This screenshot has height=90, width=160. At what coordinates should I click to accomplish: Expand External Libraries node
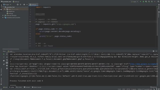(x=3, y=15)
